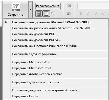Apply bold with the B icon
The height and width of the screenshot is (100, 109).
coord(81,14)
